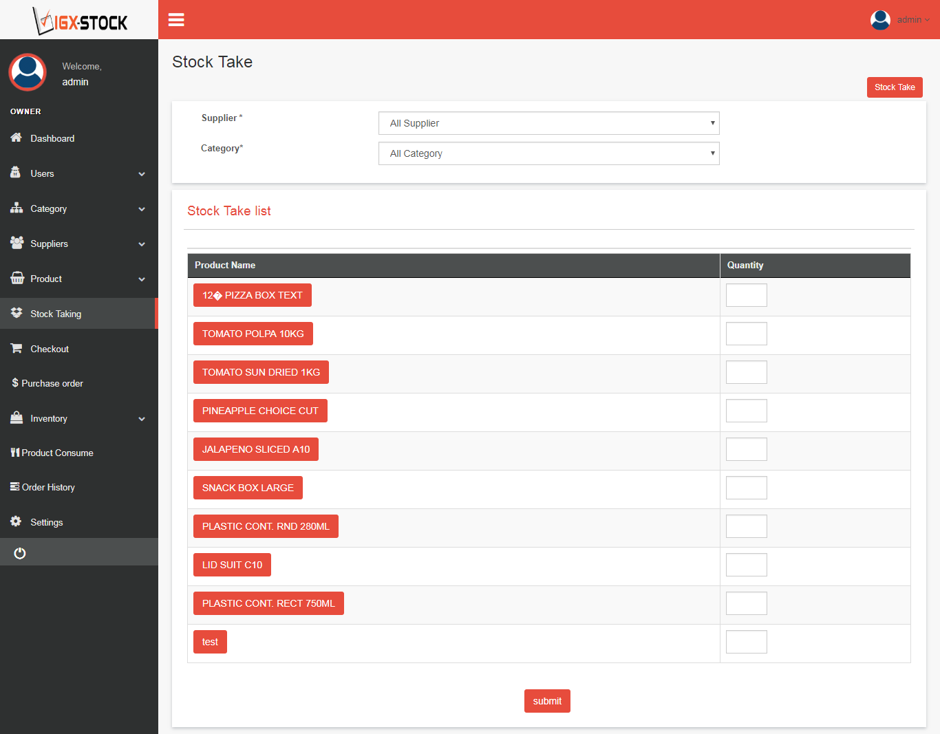Screen dimensions: 940x734
Task: Open the All Category dropdown
Action: point(549,153)
